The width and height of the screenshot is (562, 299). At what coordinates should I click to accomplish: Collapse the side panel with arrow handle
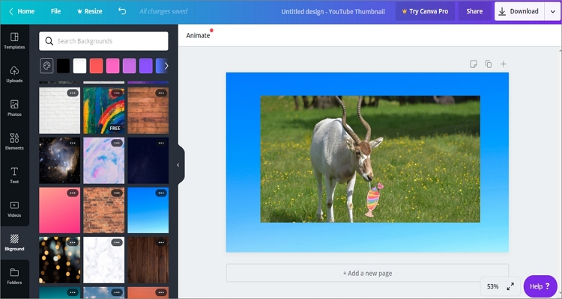click(x=178, y=165)
